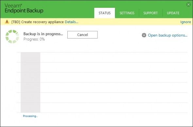This screenshot has height=127, width=193.
Task: Click 'Backup is in progress...' heading
Action: click(43, 34)
